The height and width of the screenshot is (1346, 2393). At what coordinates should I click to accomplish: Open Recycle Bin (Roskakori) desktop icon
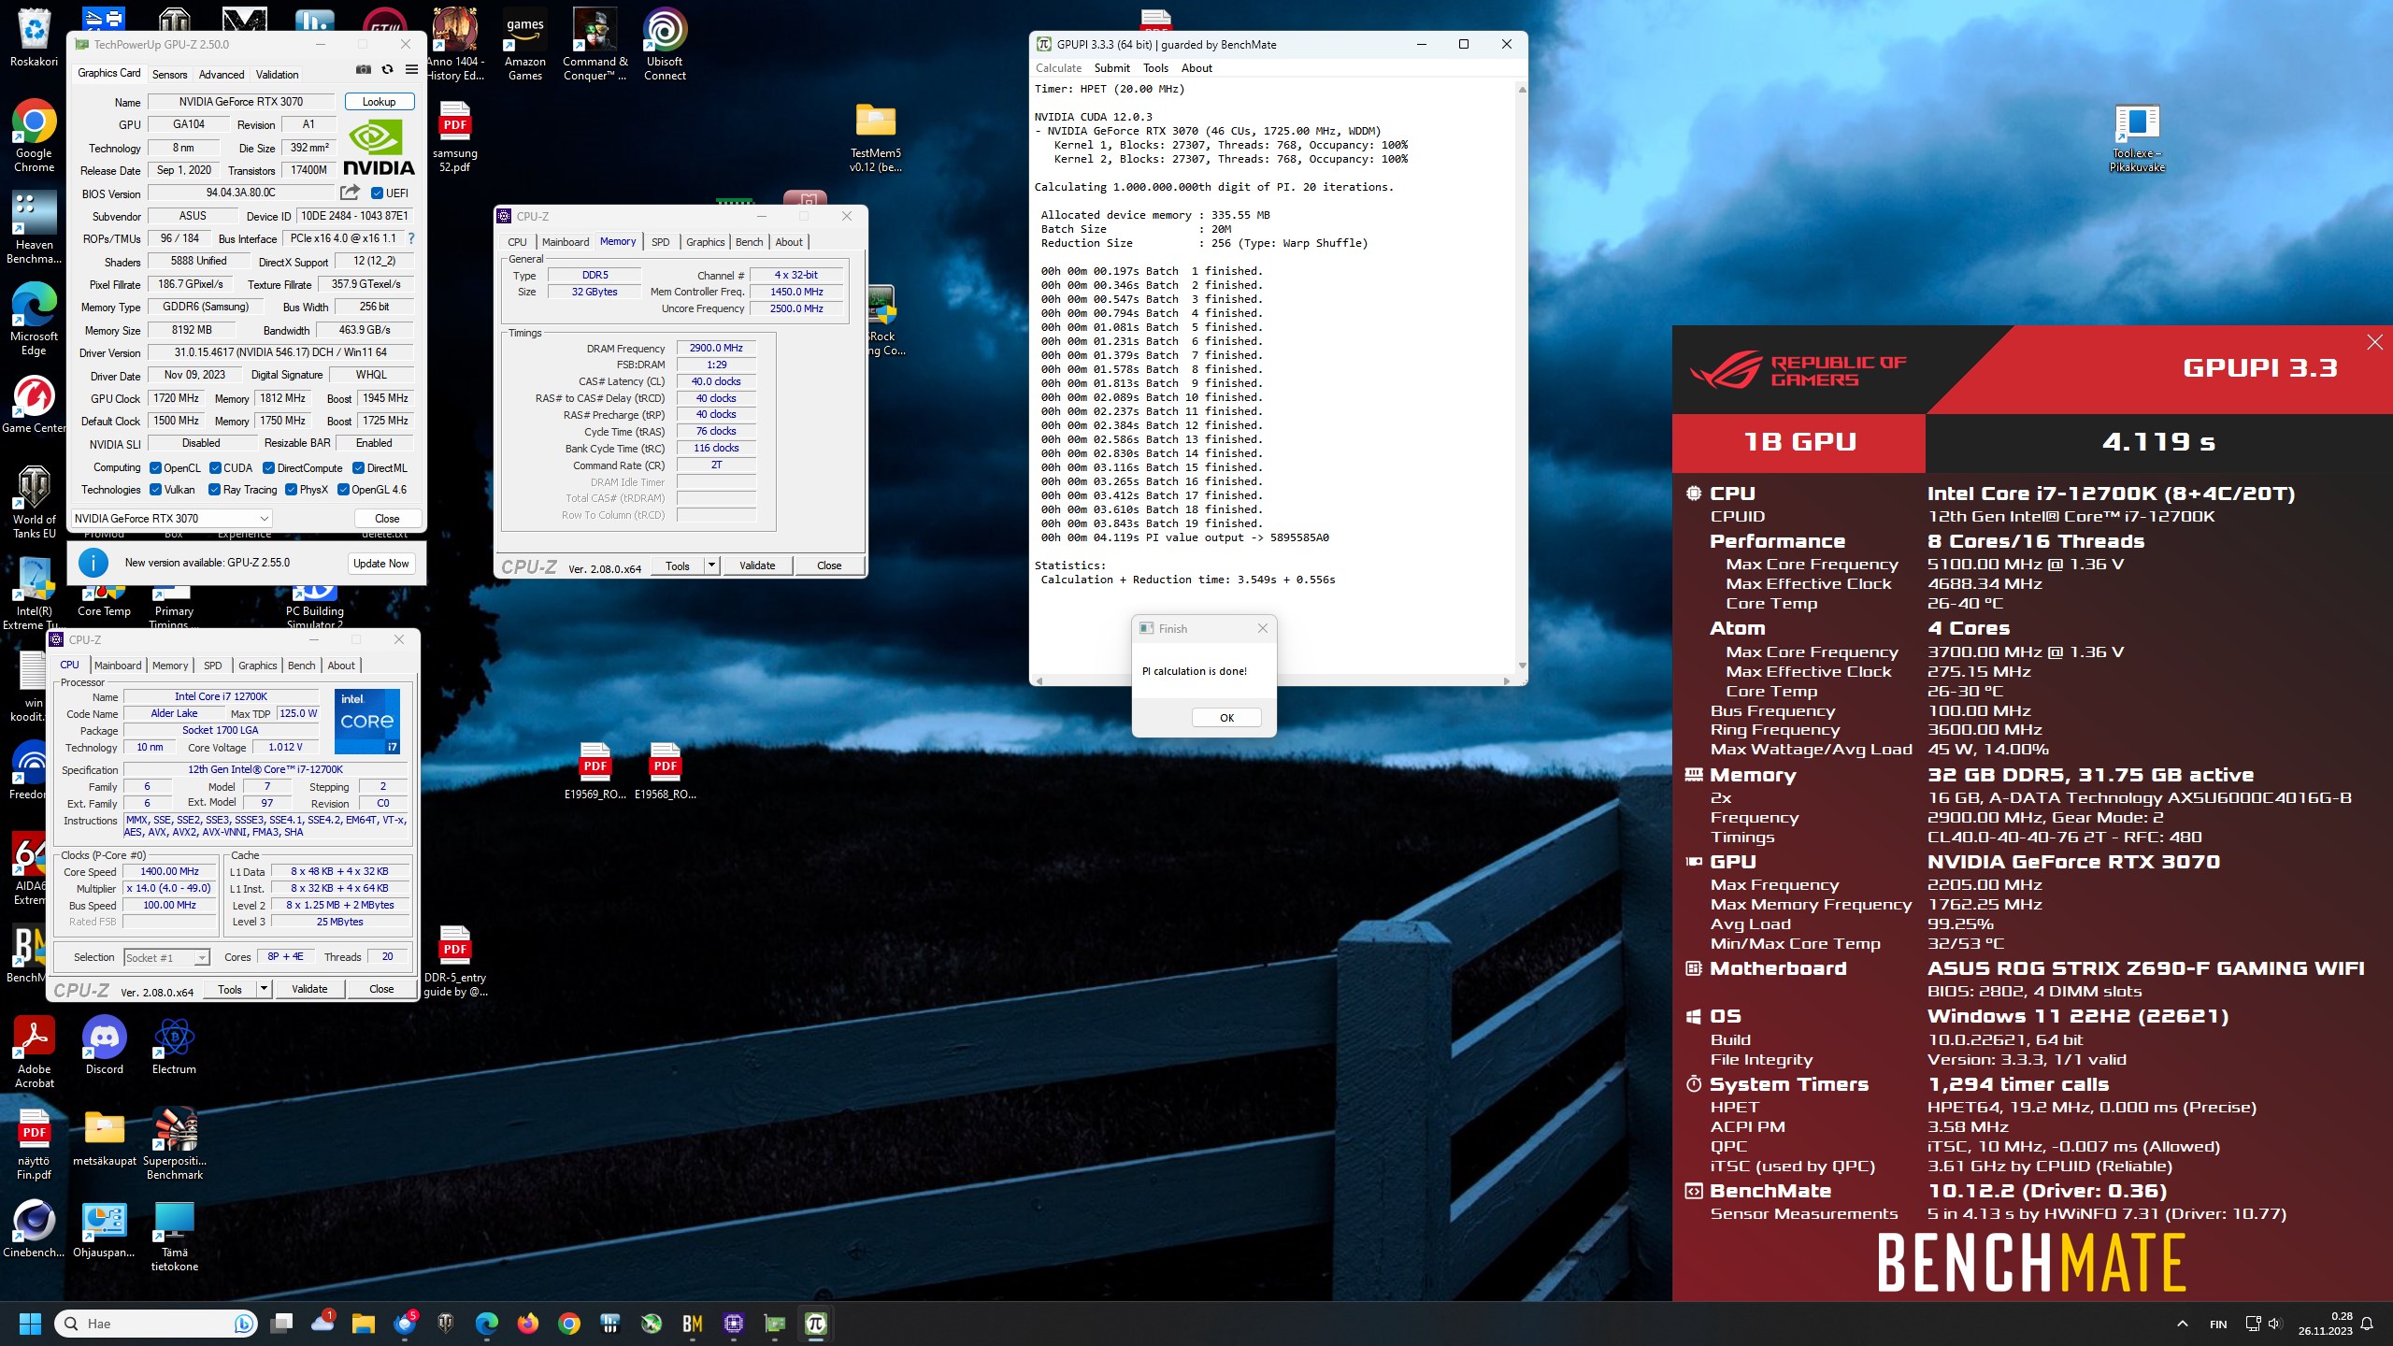pyautogui.click(x=35, y=38)
